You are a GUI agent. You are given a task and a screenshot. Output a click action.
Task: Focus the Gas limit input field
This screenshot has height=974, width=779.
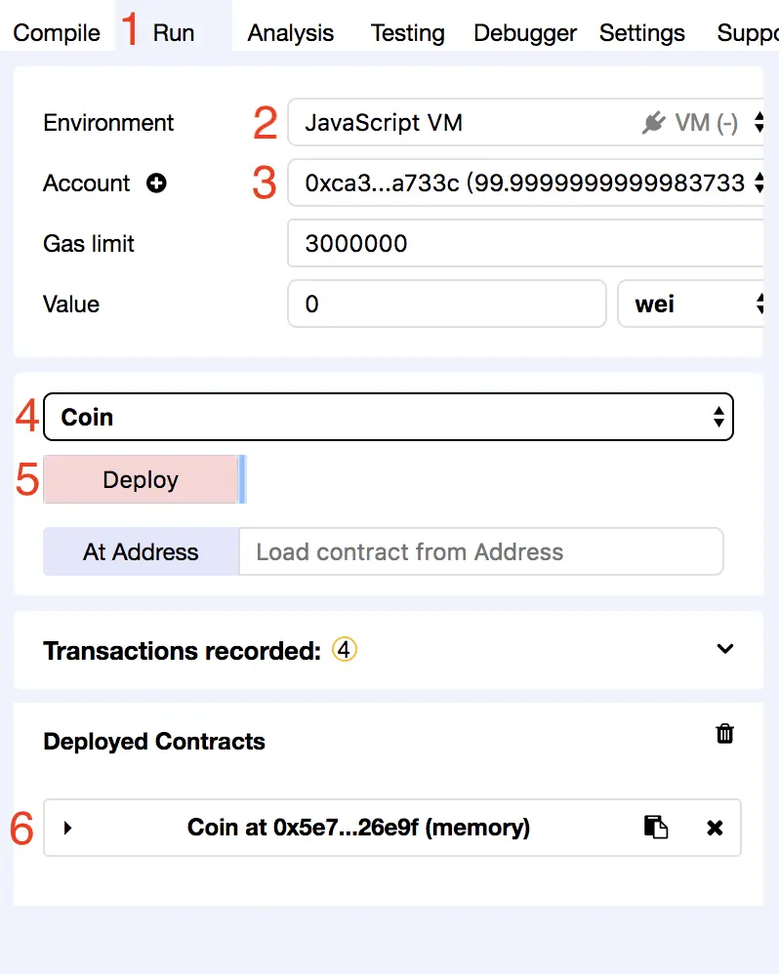[x=525, y=244]
